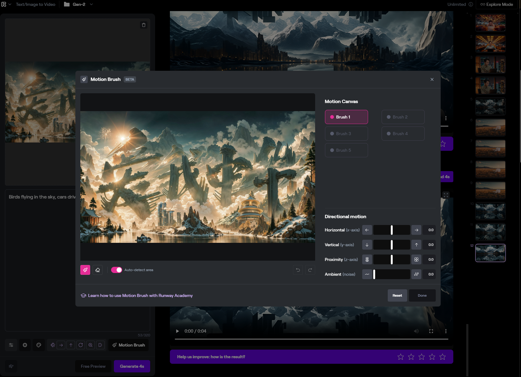Select the eraser tool in Motion Brush

(98, 270)
